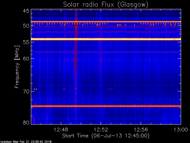
Task: Click the 55 frequency axis label
Action: [x=26, y=42]
